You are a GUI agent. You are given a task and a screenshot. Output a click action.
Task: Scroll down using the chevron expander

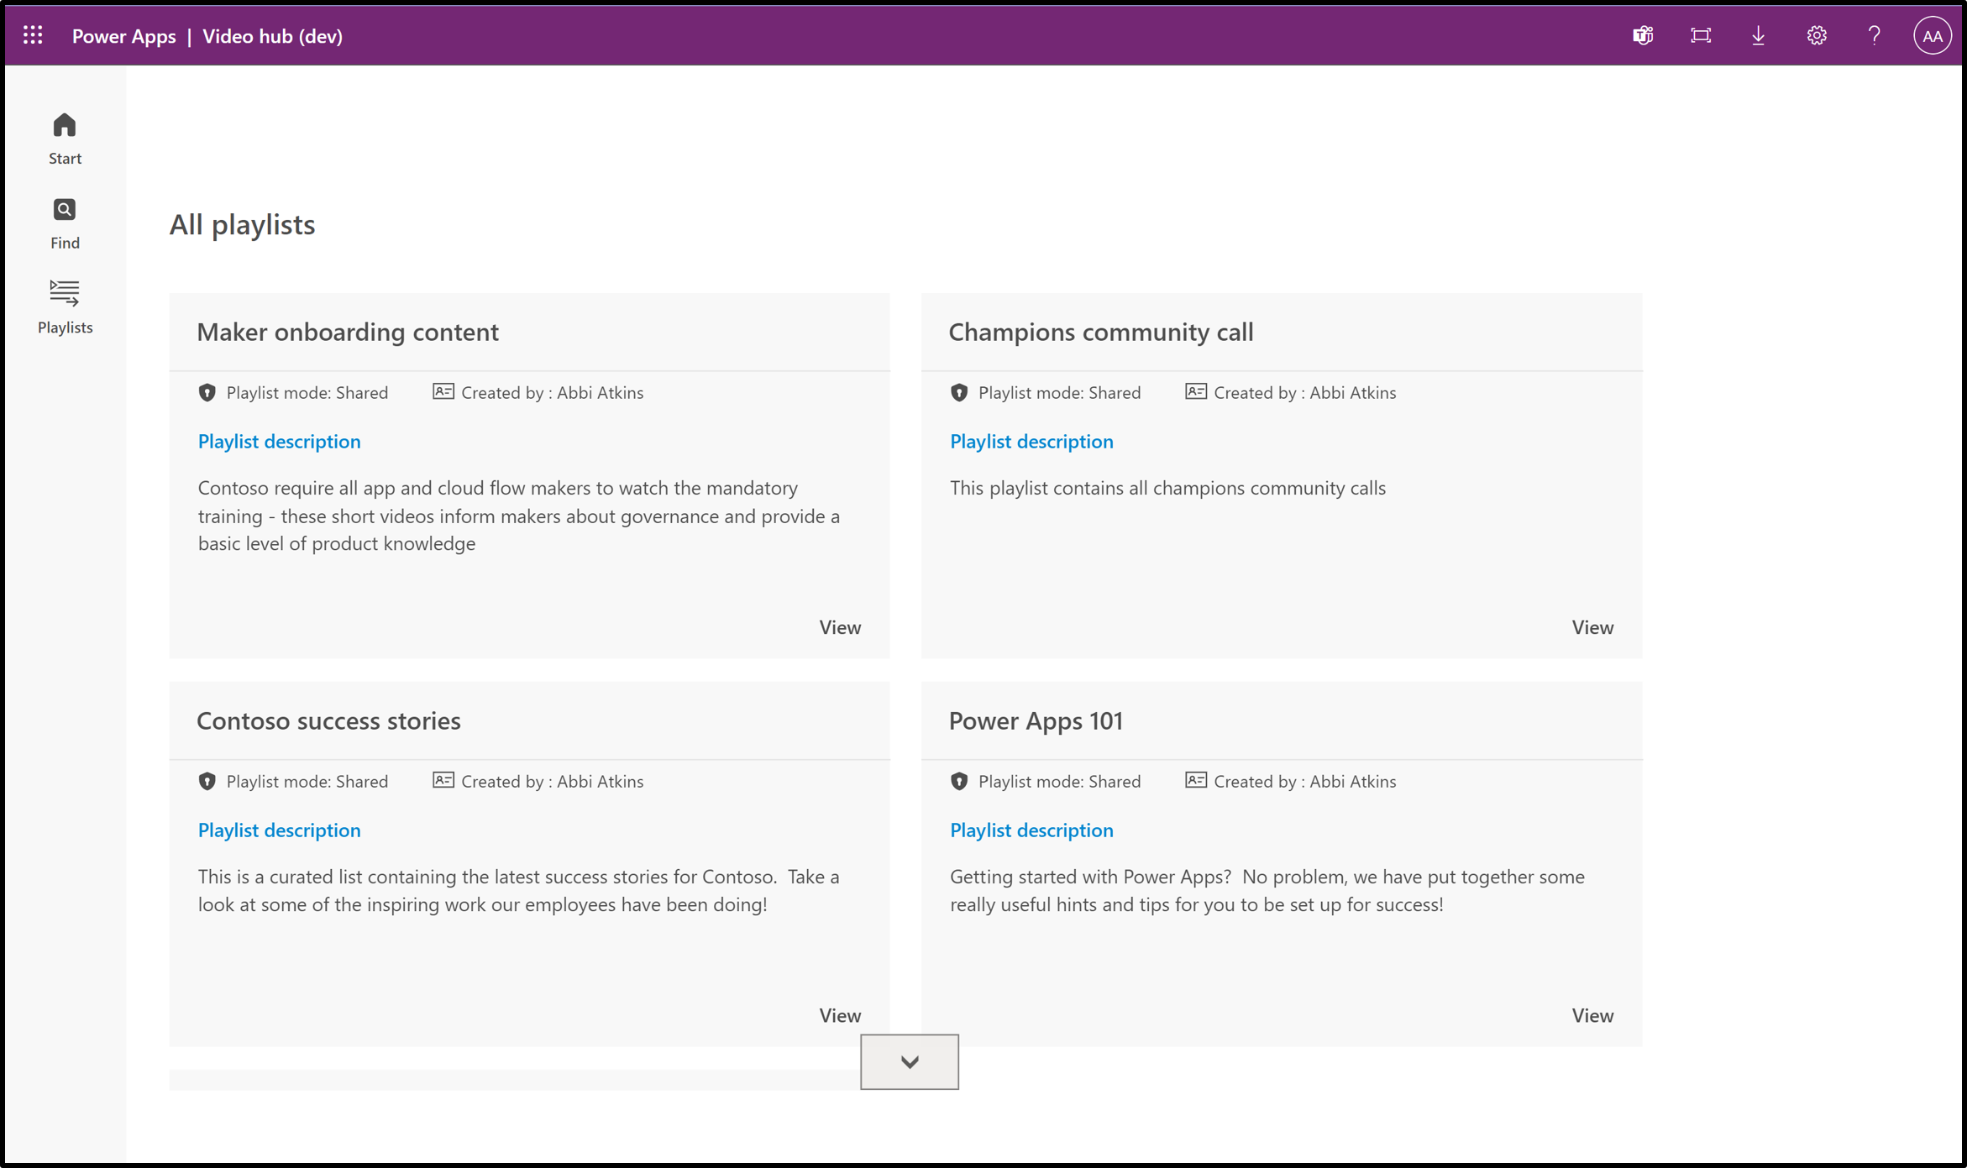[909, 1060]
